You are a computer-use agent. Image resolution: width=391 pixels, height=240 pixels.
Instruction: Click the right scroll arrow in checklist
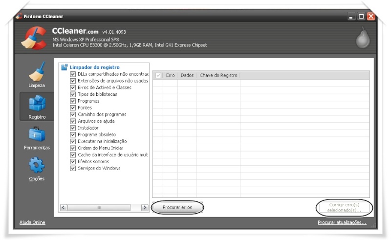[145, 208]
